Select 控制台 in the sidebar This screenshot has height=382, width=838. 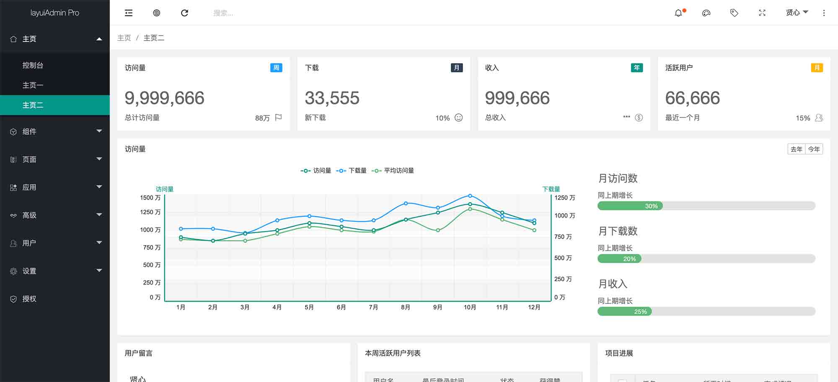pyautogui.click(x=55, y=65)
